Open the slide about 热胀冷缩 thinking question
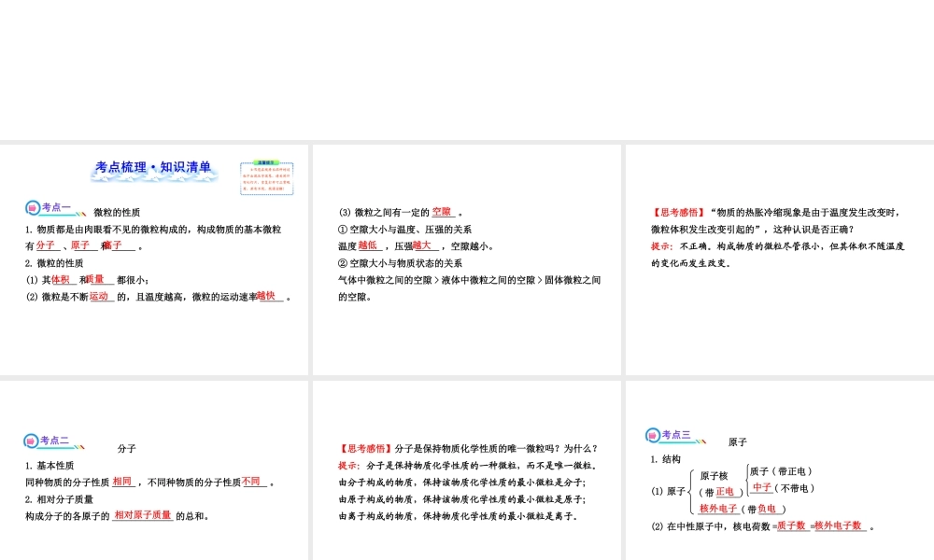The height and width of the screenshot is (560, 934). pos(780,259)
